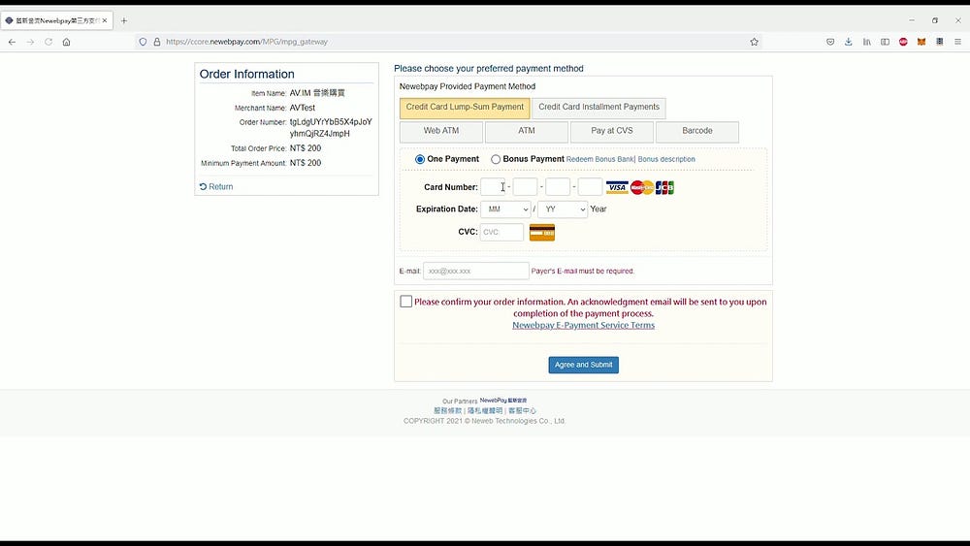Open the YY expiration year dropdown

[563, 209]
